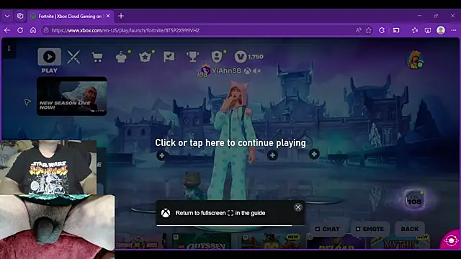Select the crossed swords icon
Screen dimensions: 461x259
pos(73,57)
